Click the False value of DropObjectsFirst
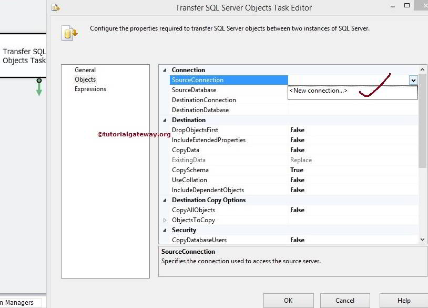Screen dimensions: 428x308 pyautogui.click(x=297, y=130)
